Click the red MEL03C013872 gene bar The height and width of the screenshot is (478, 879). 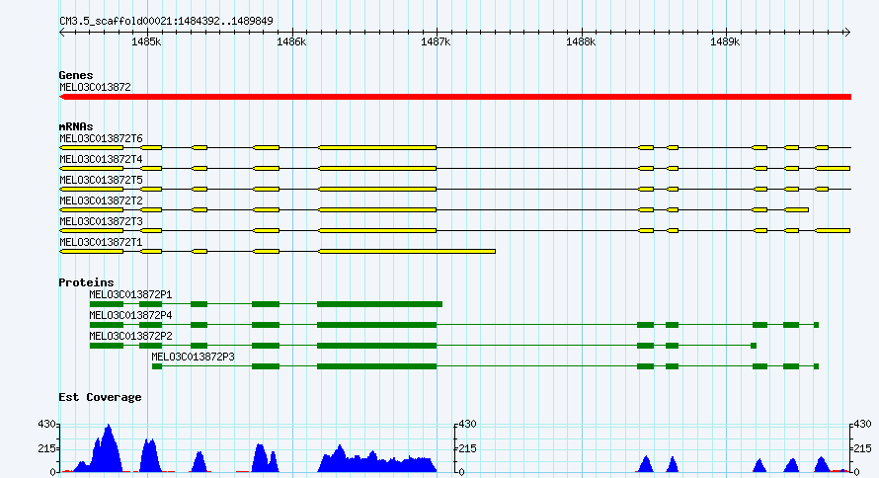(455, 97)
